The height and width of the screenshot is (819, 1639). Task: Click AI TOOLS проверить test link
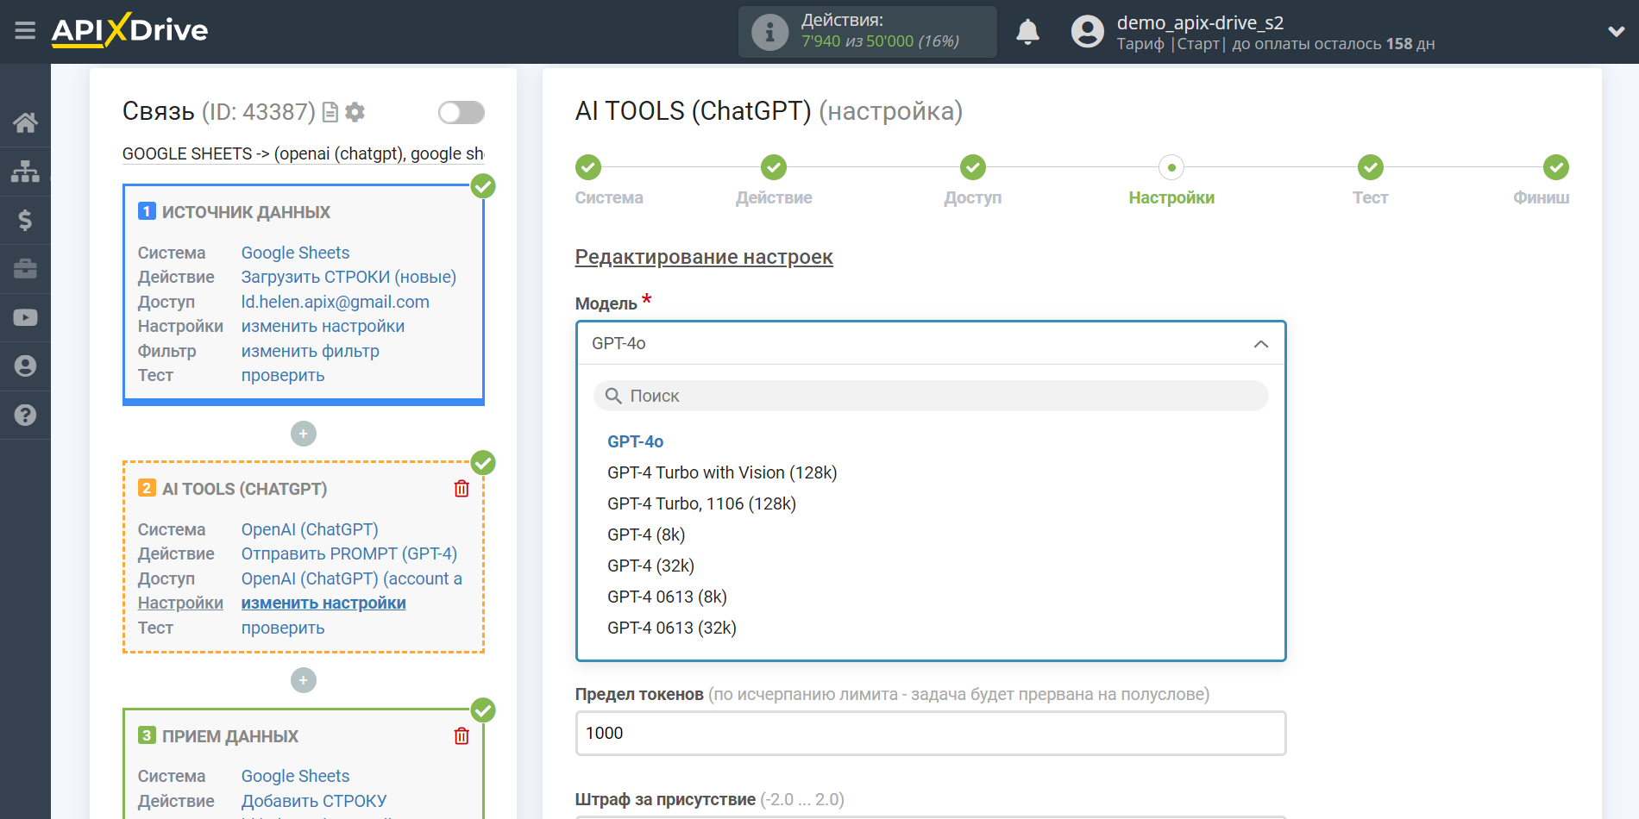pos(283,628)
